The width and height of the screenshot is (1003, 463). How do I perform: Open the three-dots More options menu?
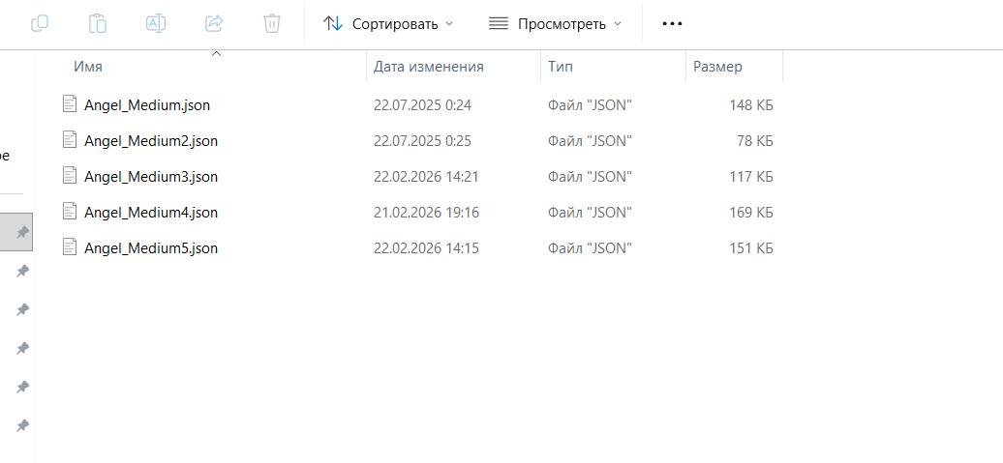click(672, 23)
